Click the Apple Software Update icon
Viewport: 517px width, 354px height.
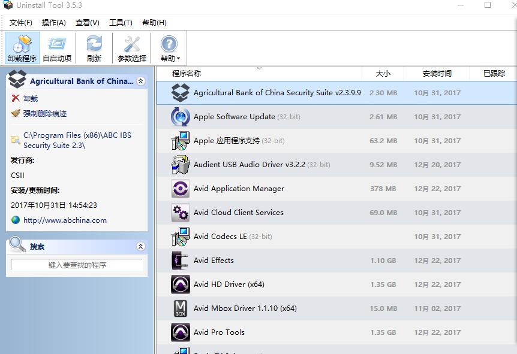[x=181, y=117]
